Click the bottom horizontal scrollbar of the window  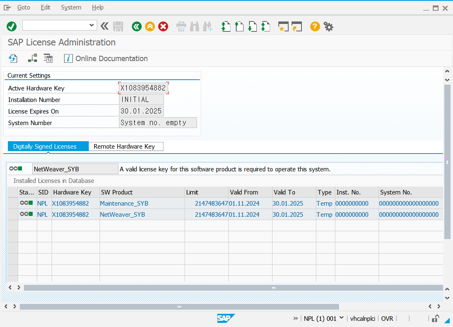point(179,306)
